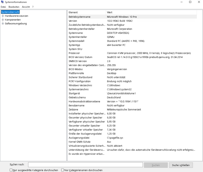Expand the Komponenten tree node
The image size is (203, 172).
(3, 20)
